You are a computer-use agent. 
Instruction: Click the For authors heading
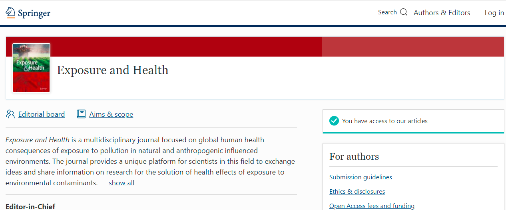(x=354, y=157)
